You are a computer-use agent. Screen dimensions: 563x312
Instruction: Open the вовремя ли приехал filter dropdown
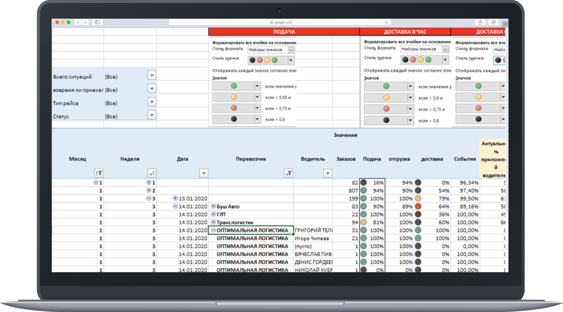[x=152, y=89]
